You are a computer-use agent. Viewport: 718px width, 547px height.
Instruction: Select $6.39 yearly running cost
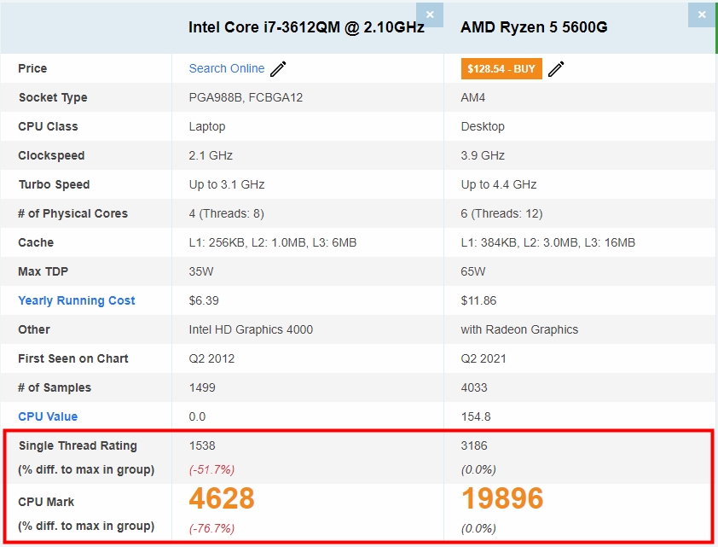pos(204,300)
